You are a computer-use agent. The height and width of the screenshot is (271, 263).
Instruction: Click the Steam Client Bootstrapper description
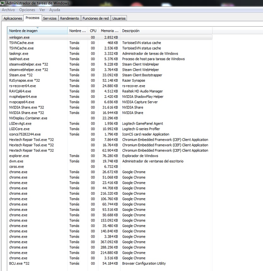tap(142, 75)
